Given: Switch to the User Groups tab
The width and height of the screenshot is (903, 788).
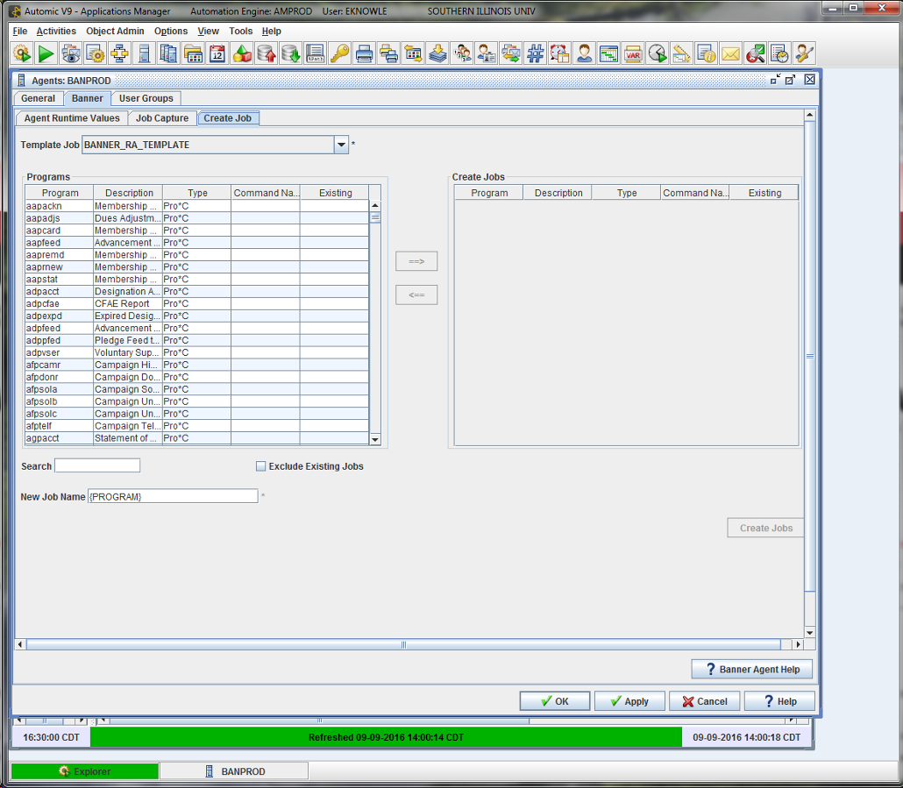Looking at the screenshot, I should pyautogui.click(x=146, y=98).
